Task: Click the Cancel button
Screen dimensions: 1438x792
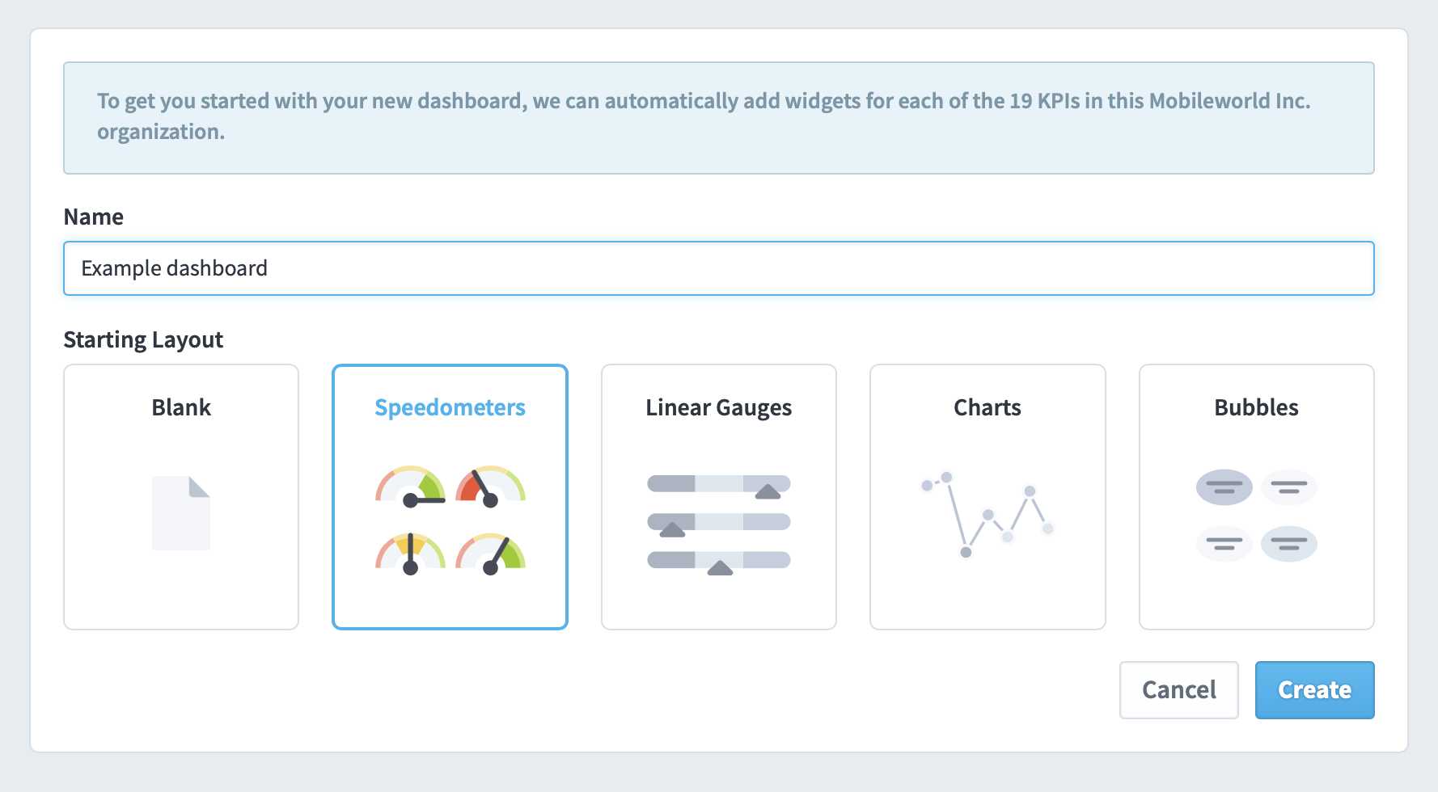Action: (x=1178, y=690)
